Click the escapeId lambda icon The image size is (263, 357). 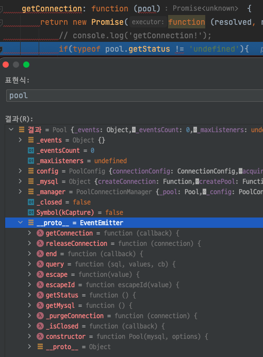(40, 285)
